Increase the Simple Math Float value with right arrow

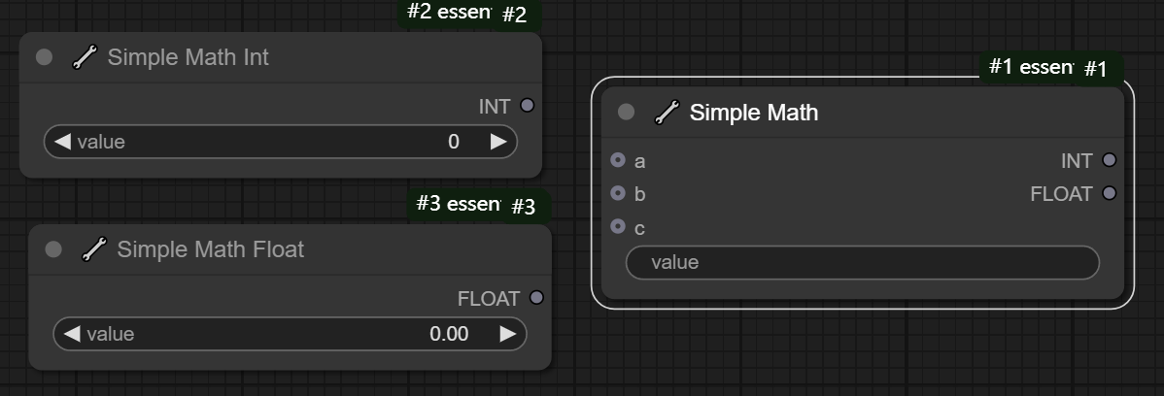pos(507,334)
